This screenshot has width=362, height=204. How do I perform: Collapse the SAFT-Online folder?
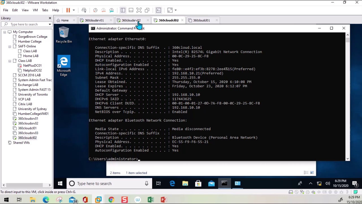pos(10,46)
